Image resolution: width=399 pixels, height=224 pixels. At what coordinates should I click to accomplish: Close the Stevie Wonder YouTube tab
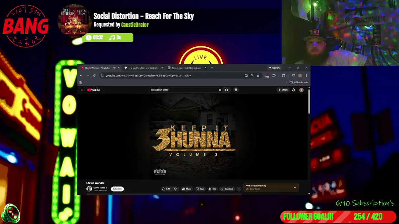click(x=118, y=68)
